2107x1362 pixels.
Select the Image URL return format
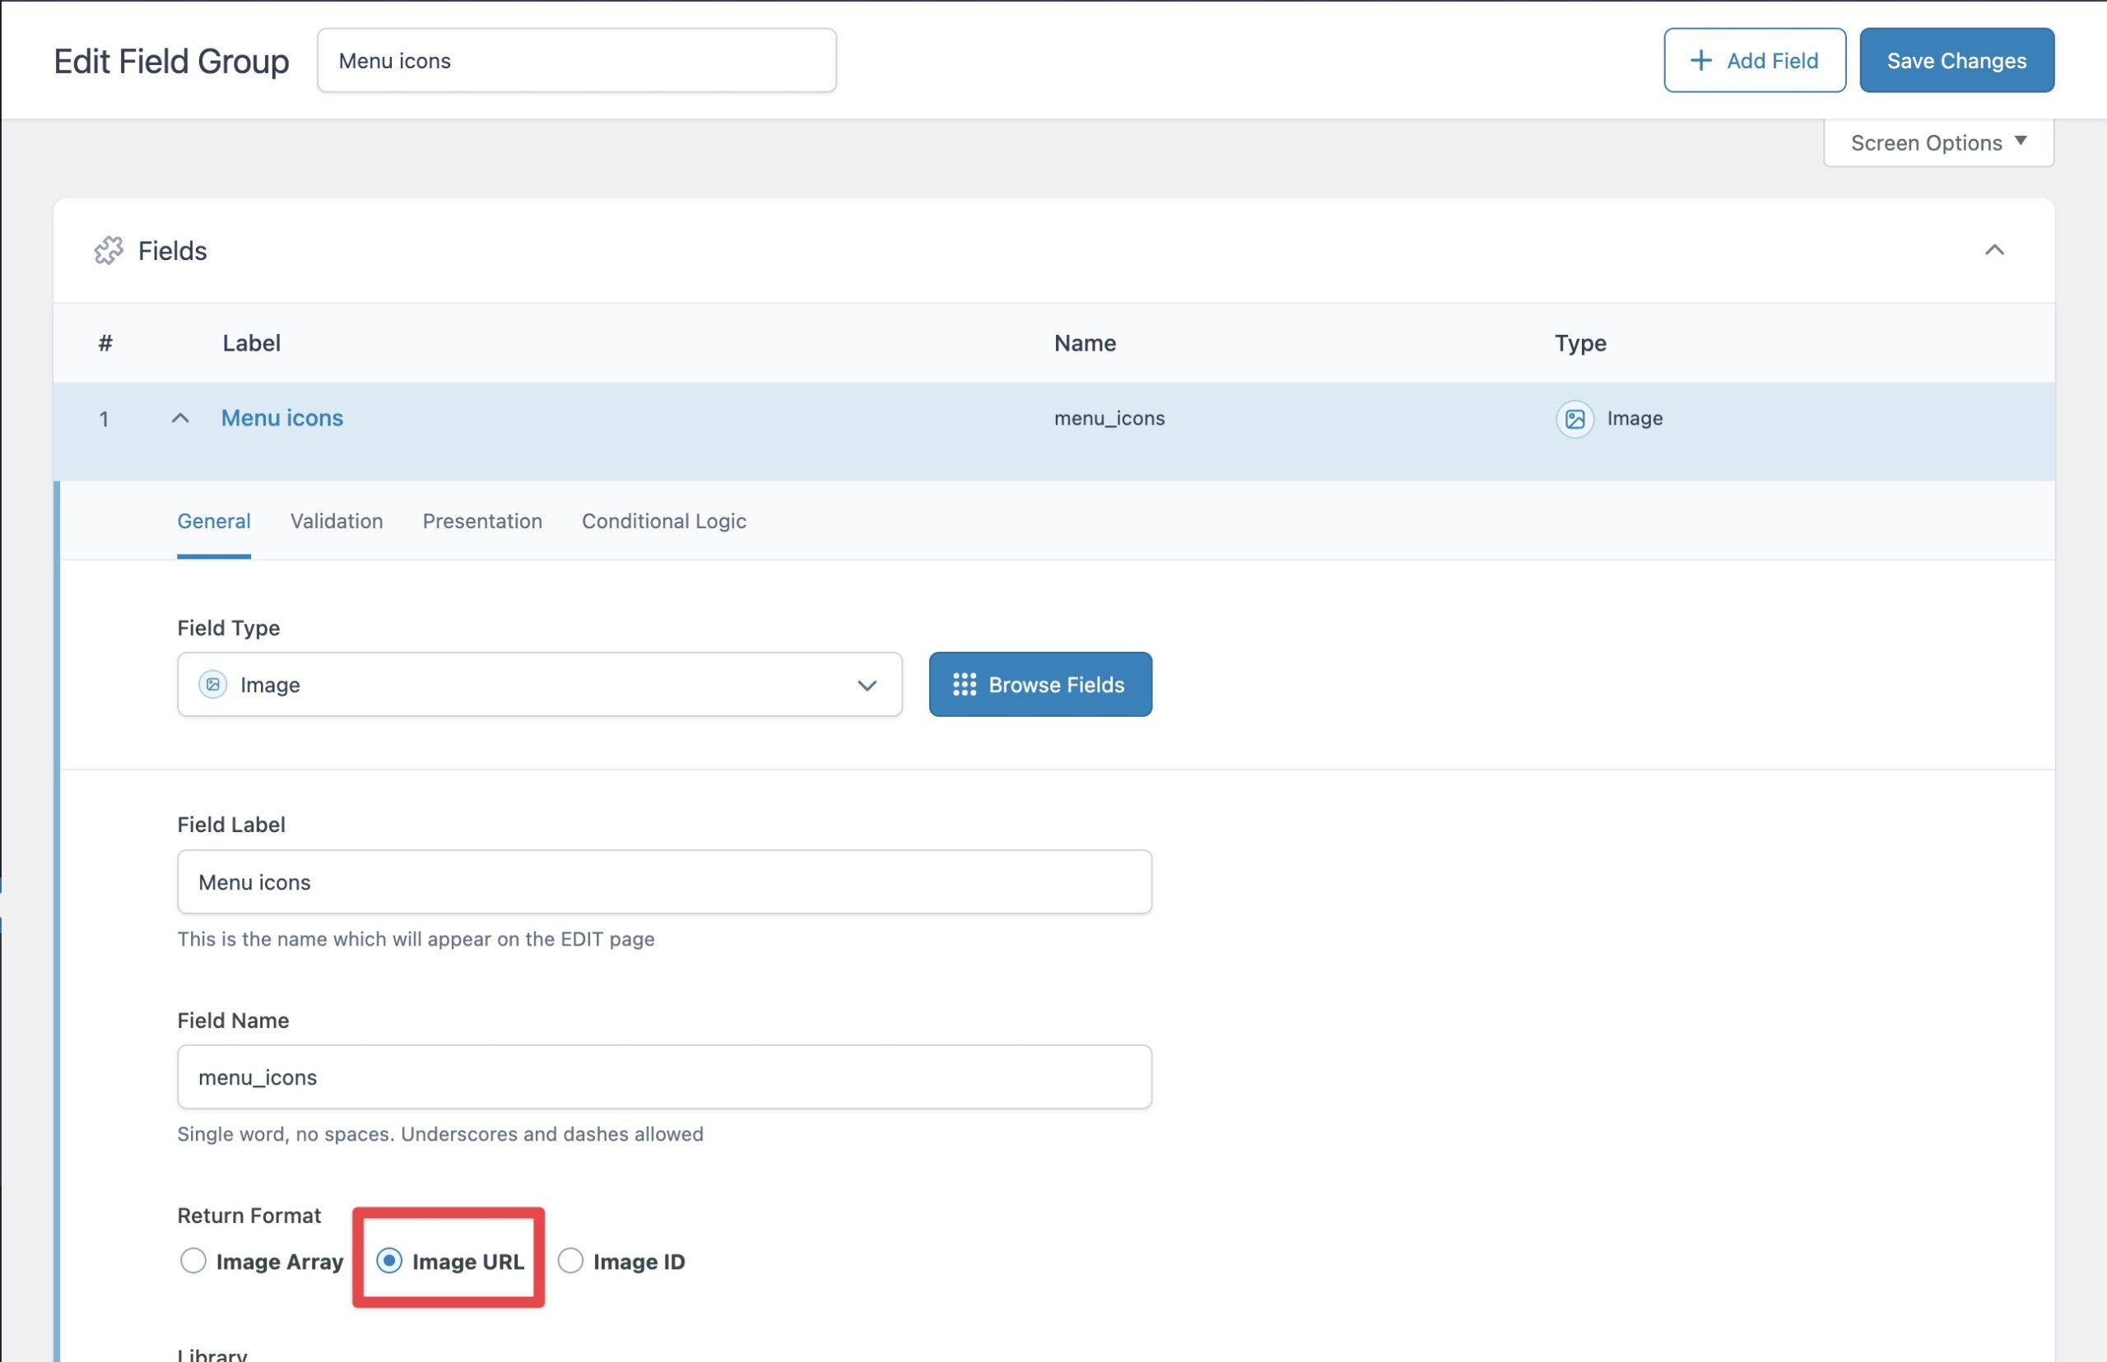pyautogui.click(x=389, y=1260)
